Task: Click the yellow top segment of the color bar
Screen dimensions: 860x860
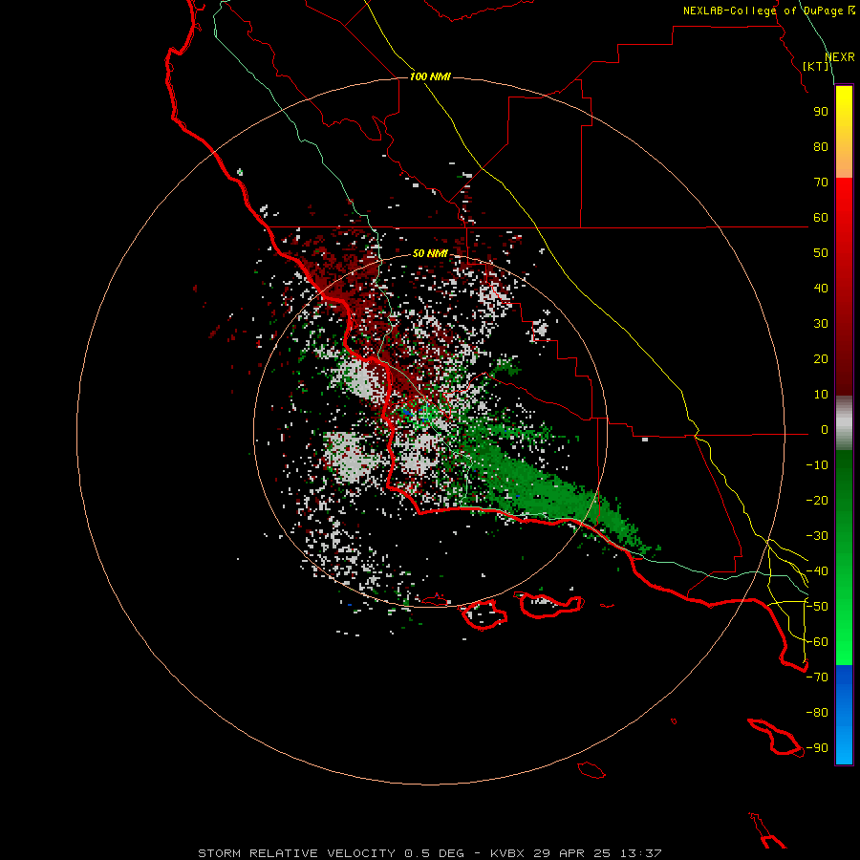Action: [844, 132]
